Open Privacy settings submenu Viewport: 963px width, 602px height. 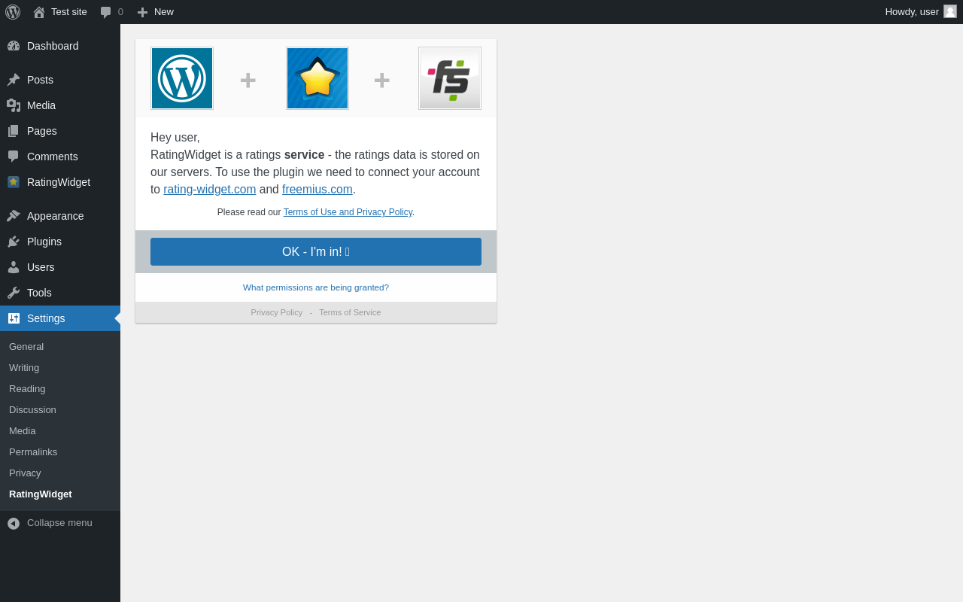tap(60, 473)
